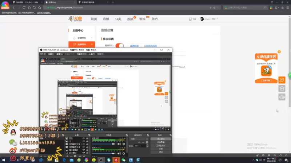Open the OBS transition type dropdown
This screenshot has height=163, width=291.
pos(139,139)
